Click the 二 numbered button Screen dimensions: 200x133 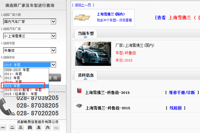(x=12, y=127)
